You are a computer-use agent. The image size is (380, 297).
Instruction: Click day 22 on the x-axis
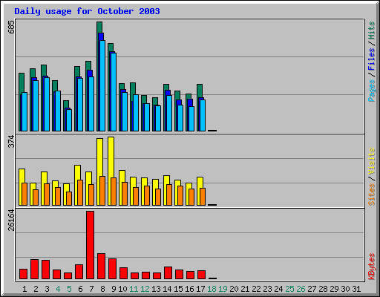tap(256, 289)
